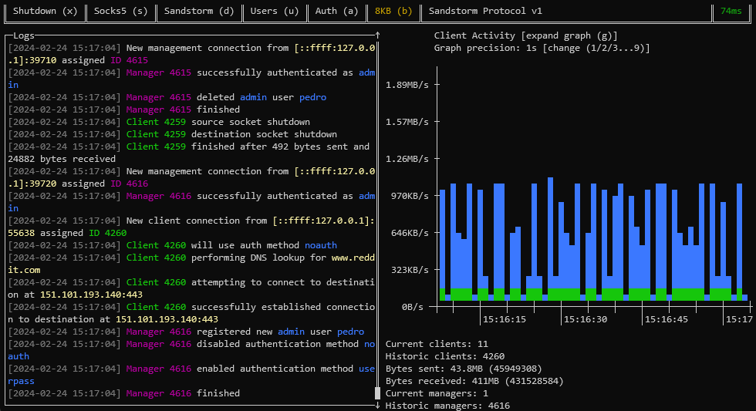Click the Bytes received: 411MB stat
The height and width of the screenshot is (411, 756).
[x=474, y=381]
